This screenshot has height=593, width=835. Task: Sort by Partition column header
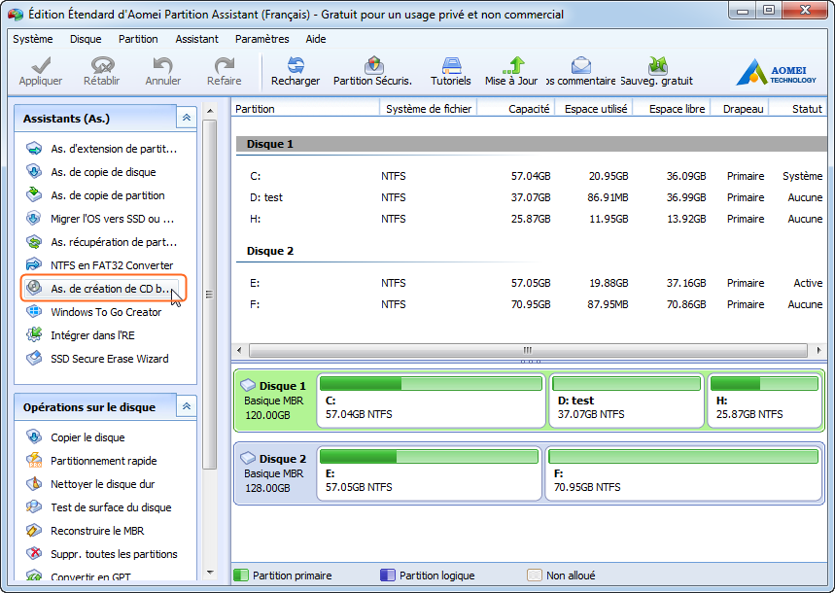305,109
